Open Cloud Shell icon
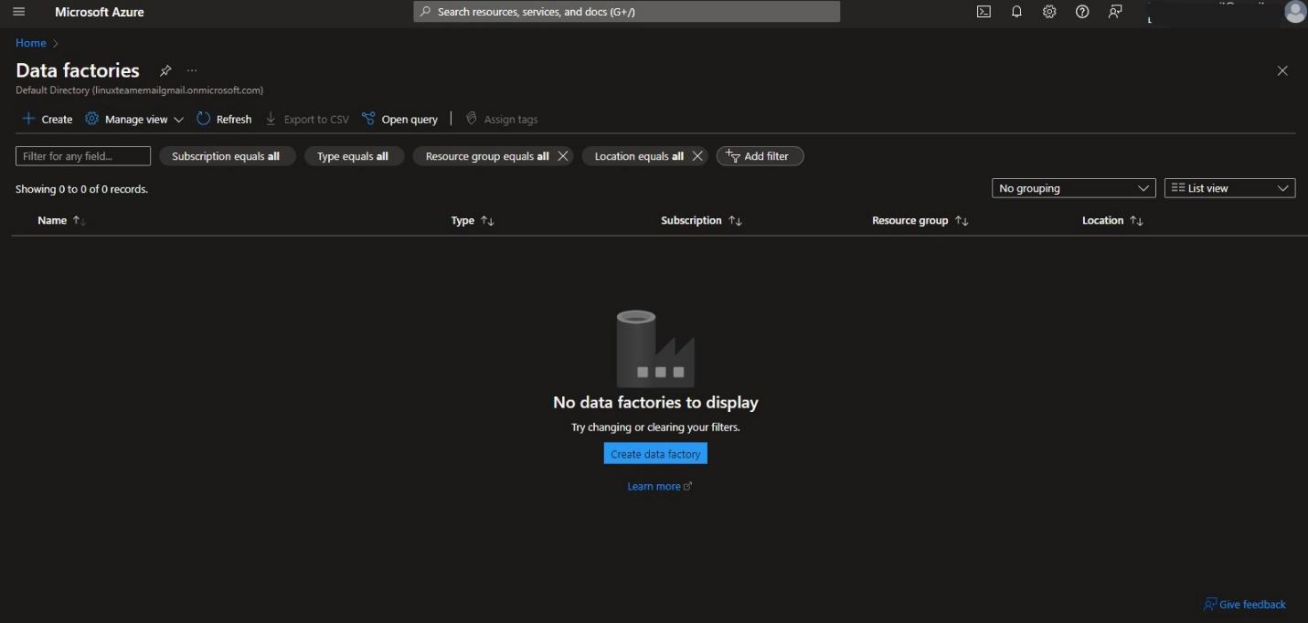Viewport: 1308px width, 623px height. coord(984,12)
